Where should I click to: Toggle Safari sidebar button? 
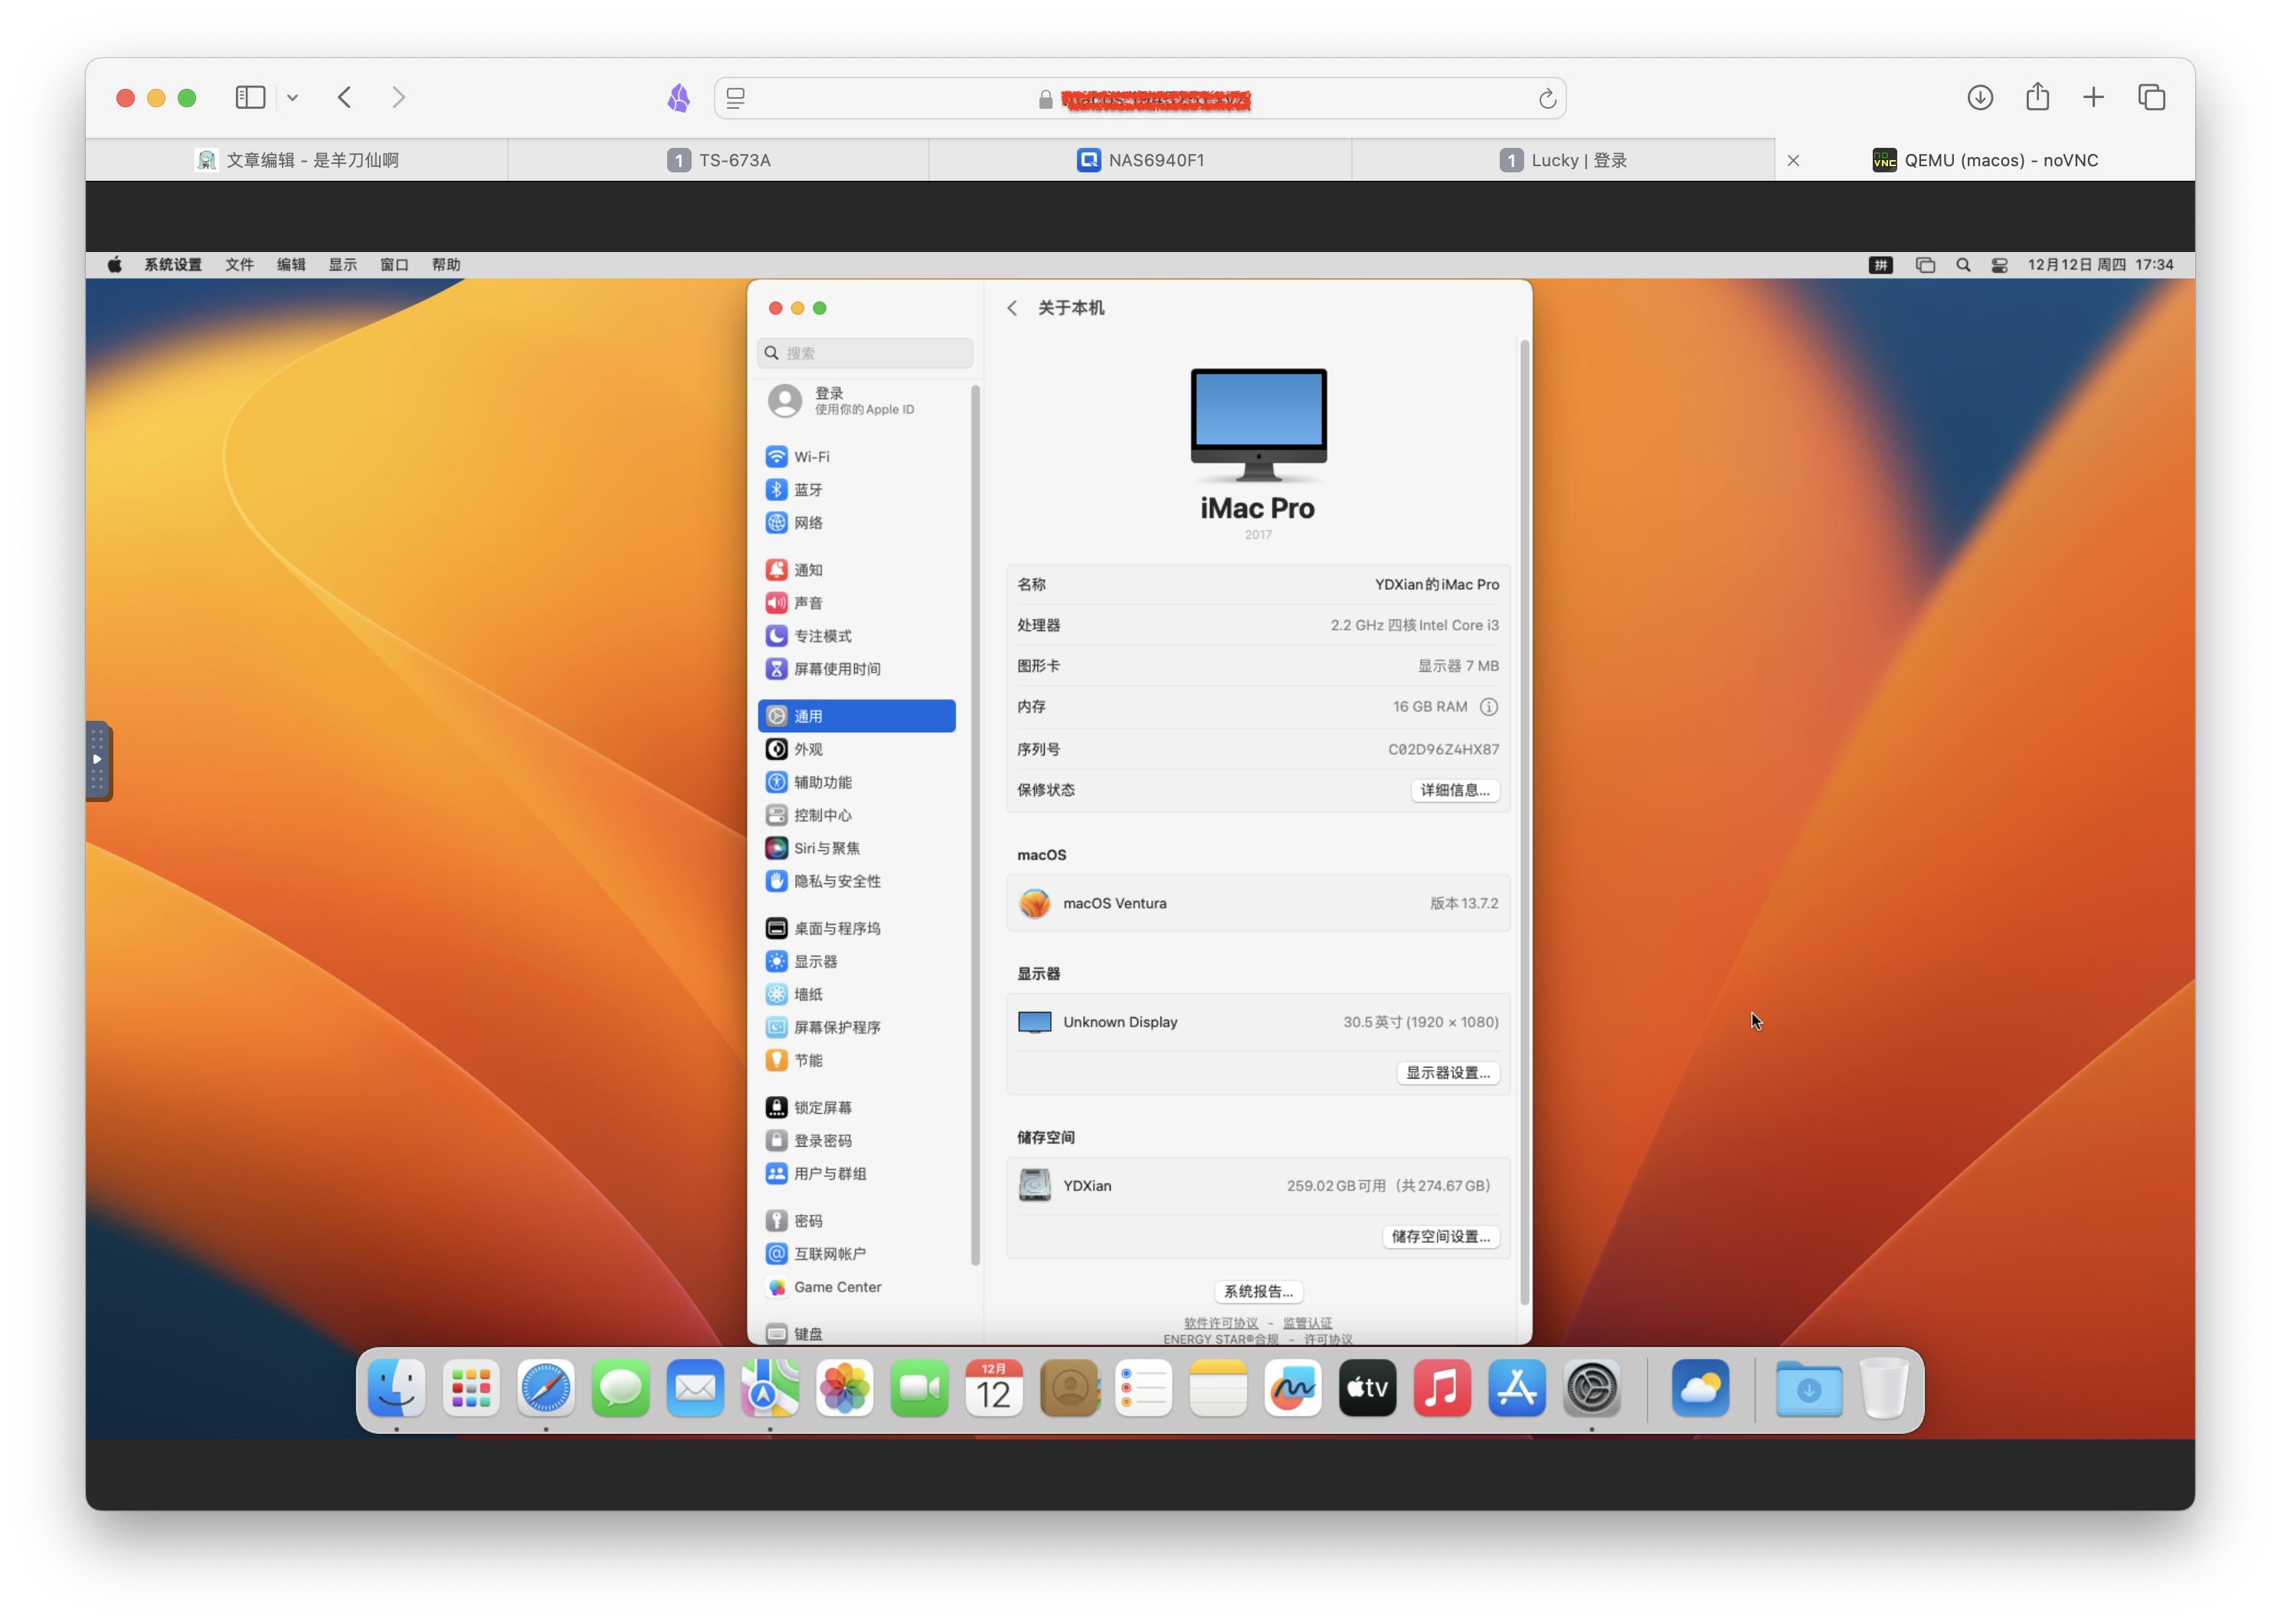(x=250, y=97)
